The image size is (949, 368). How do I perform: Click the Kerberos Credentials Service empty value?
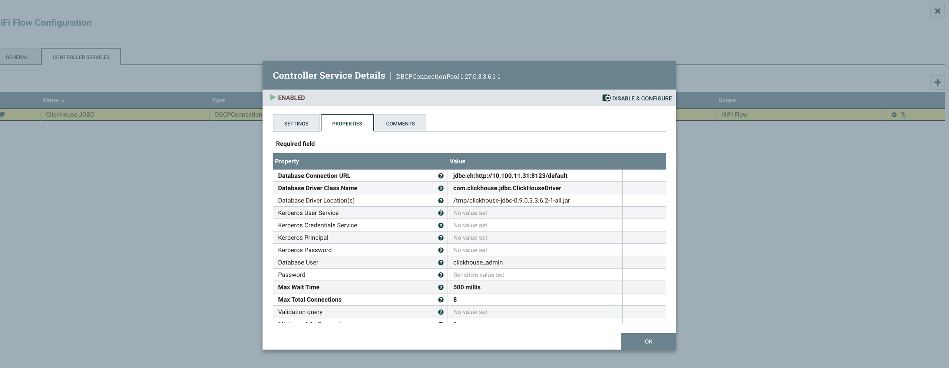click(470, 225)
